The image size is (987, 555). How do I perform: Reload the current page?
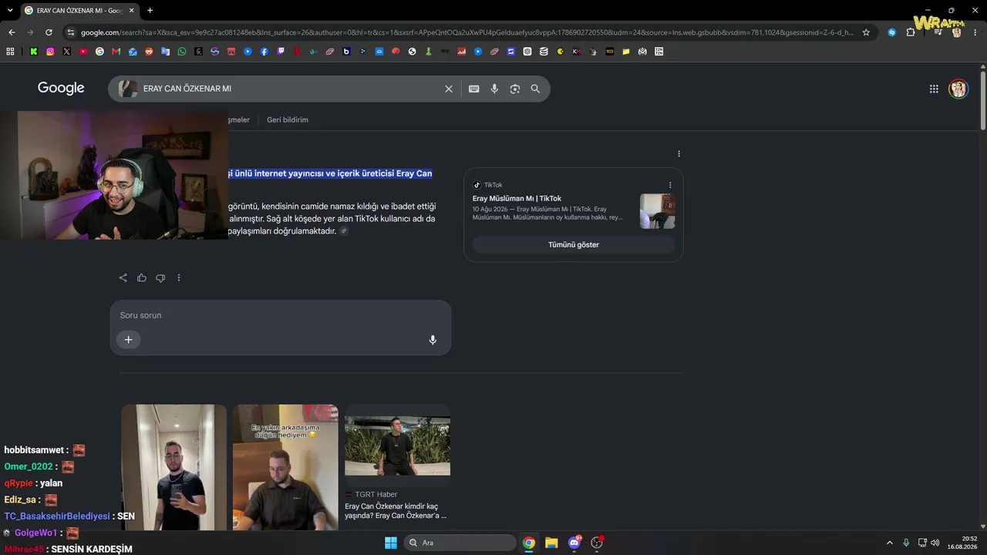tap(49, 32)
